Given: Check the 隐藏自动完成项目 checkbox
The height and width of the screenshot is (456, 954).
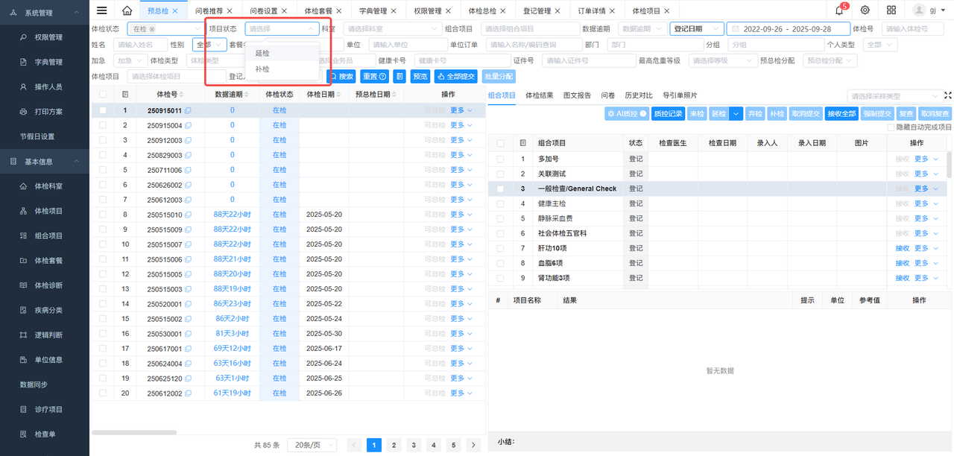Looking at the screenshot, I should (x=891, y=127).
